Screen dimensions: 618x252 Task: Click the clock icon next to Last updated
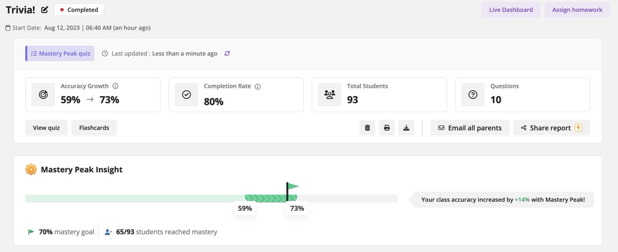click(x=105, y=53)
